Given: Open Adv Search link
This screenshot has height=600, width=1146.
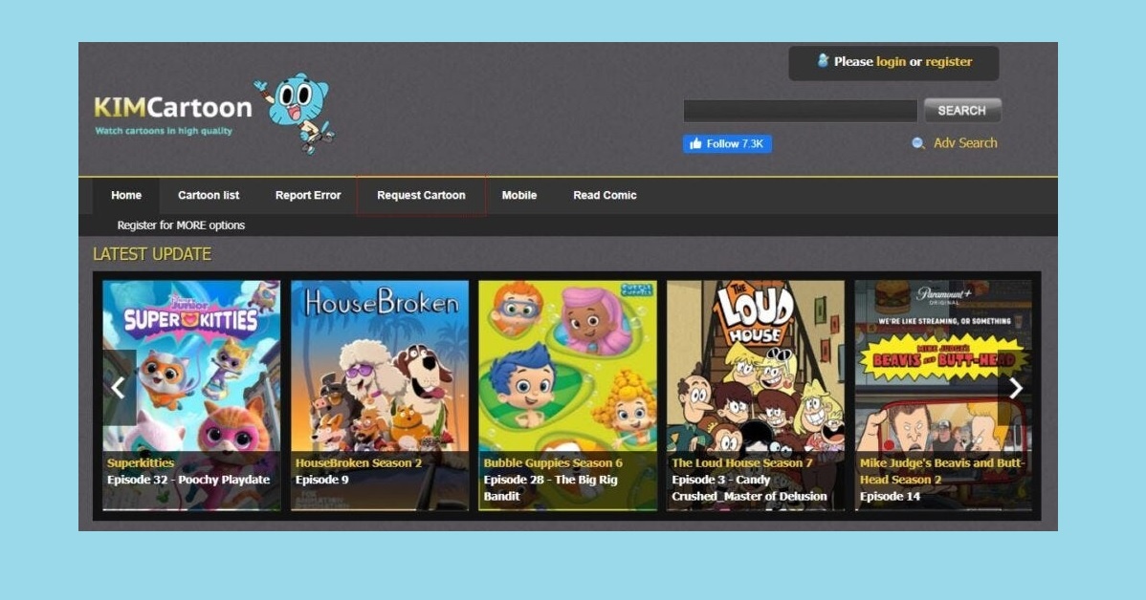Looking at the screenshot, I should (x=965, y=143).
